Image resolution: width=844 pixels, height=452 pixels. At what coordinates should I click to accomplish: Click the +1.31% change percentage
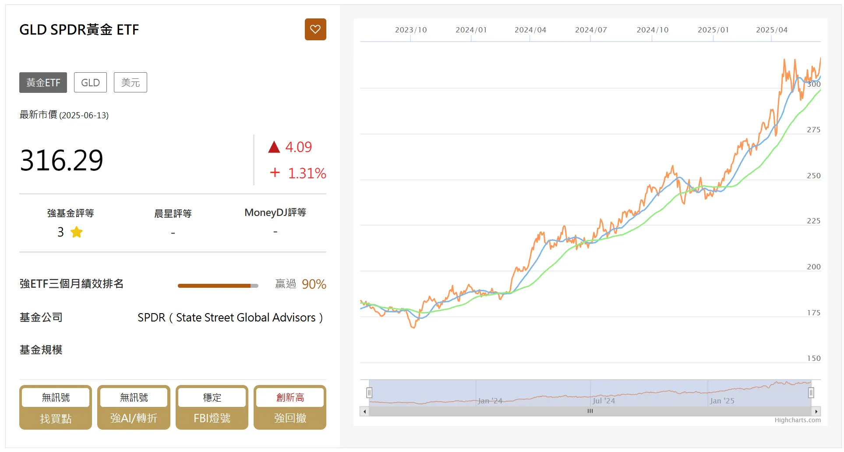298,173
